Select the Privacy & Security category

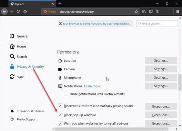coord(27,67)
